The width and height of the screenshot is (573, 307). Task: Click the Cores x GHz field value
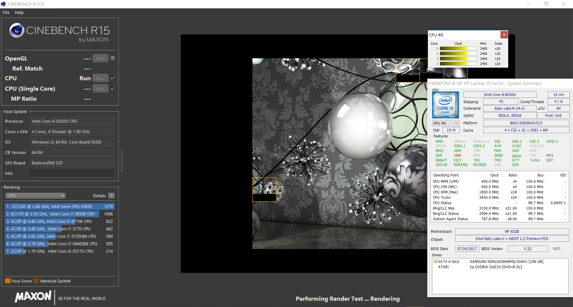coord(72,131)
